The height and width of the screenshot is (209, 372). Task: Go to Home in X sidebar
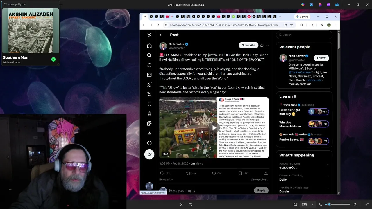pos(149,46)
